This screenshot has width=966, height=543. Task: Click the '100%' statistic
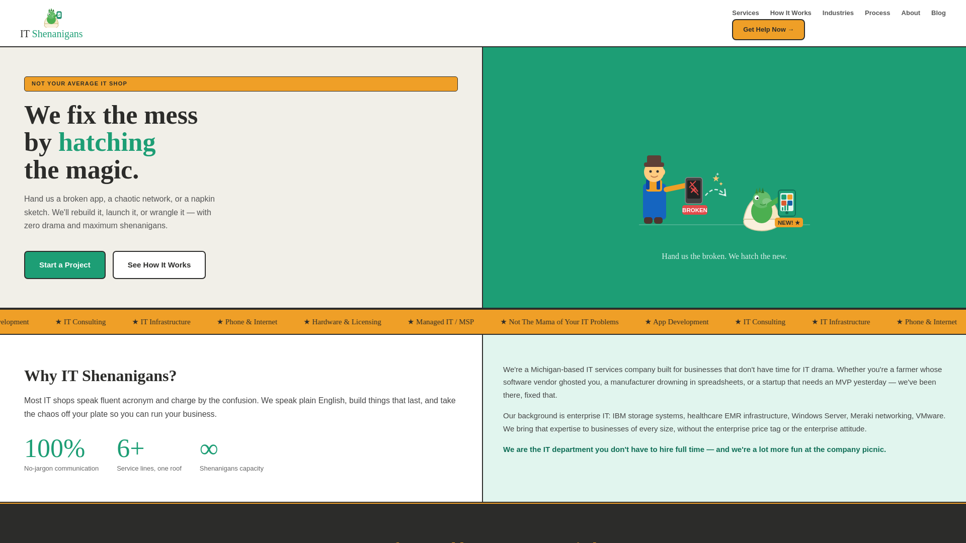54,448
